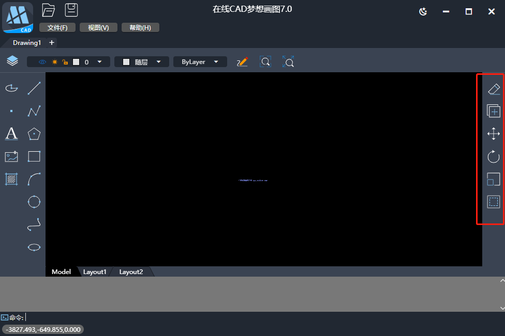Open the ByLayer linetype dropdown
The image size is (505, 336).
pos(200,62)
